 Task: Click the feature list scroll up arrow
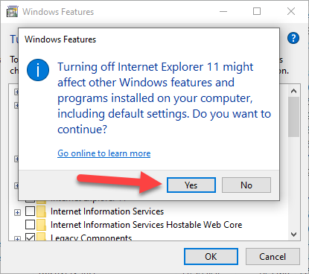tap(294, 91)
